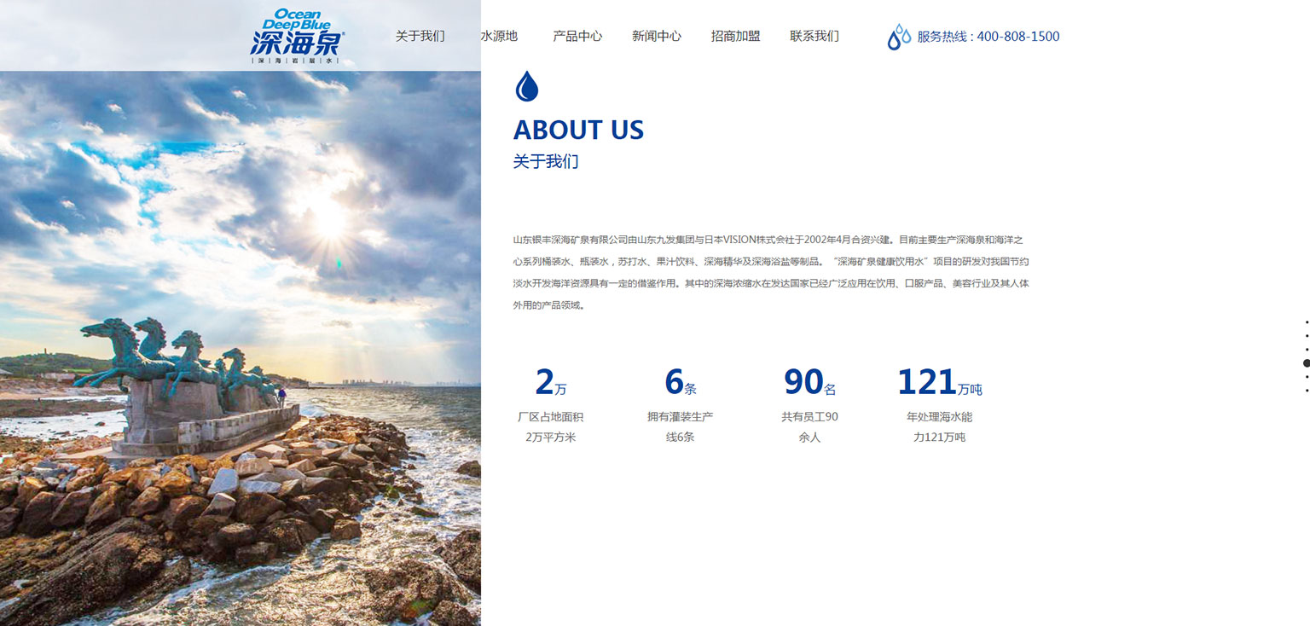Jump to the first section pagination dot

pyautogui.click(x=1307, y=322)
